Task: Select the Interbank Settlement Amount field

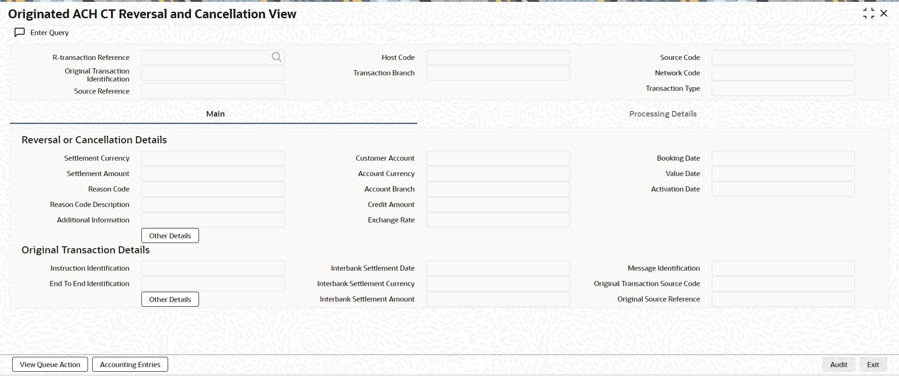Action: 498,299
